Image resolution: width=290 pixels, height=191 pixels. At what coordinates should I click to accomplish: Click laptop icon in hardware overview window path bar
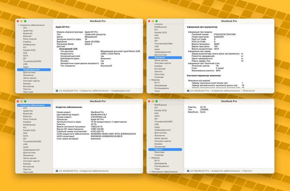[x=57, y=171]
